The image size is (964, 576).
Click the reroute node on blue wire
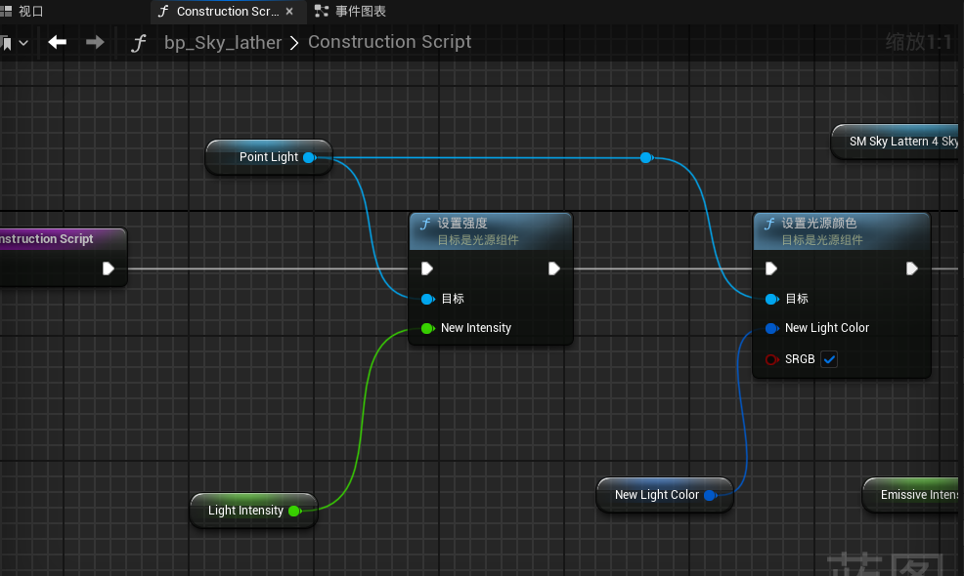coord(646,158)
